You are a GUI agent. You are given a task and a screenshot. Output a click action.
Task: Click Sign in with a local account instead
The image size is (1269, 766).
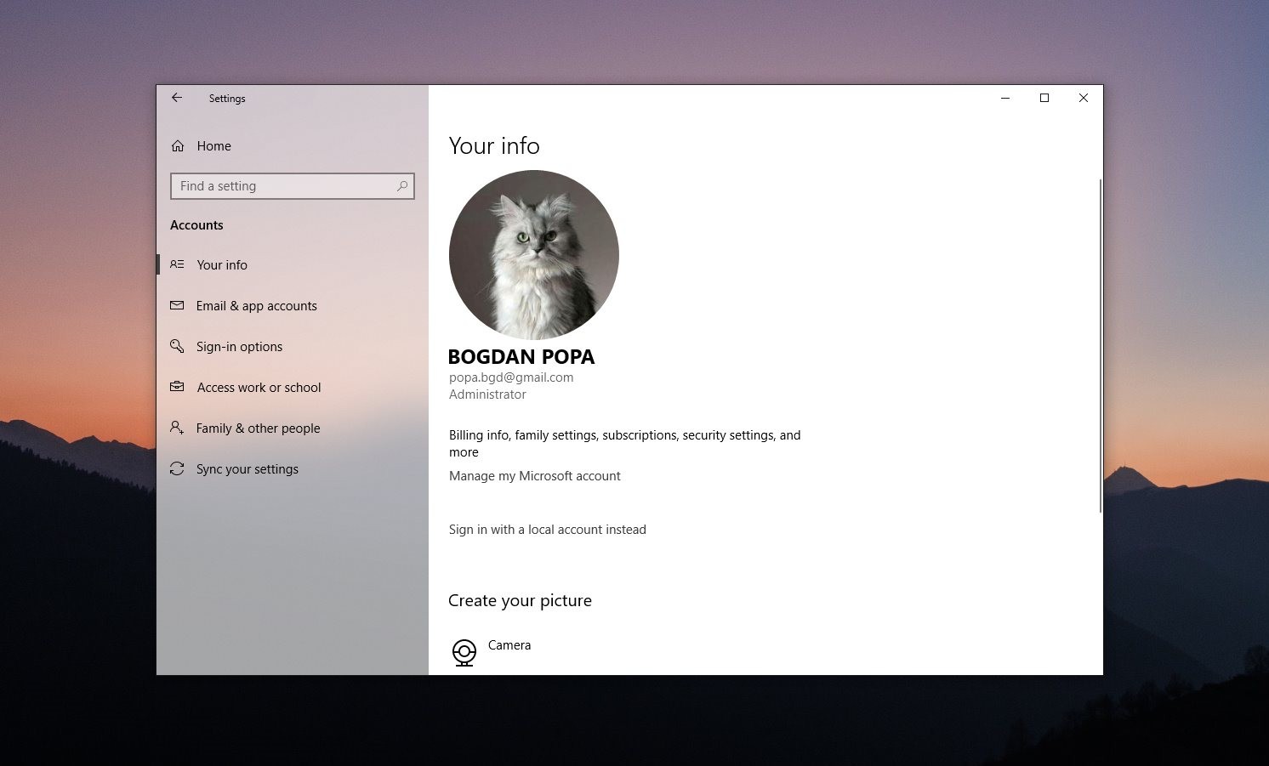click(548, 530)
